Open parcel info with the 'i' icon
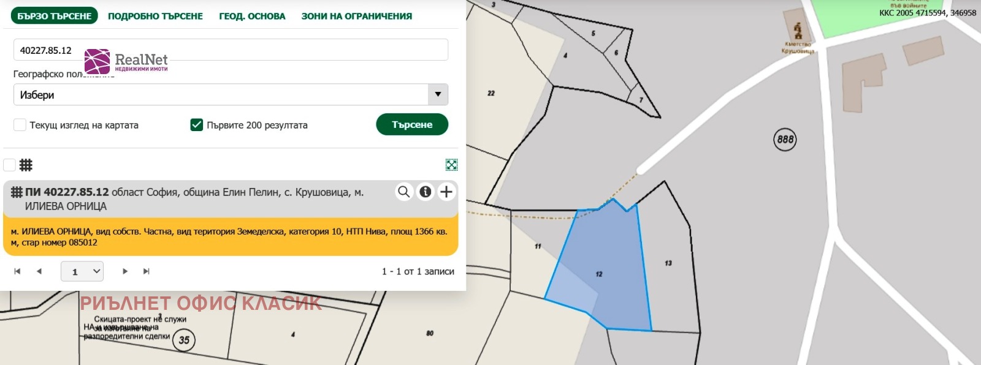Viewport: 981px width, 365px height. (425, 192)
